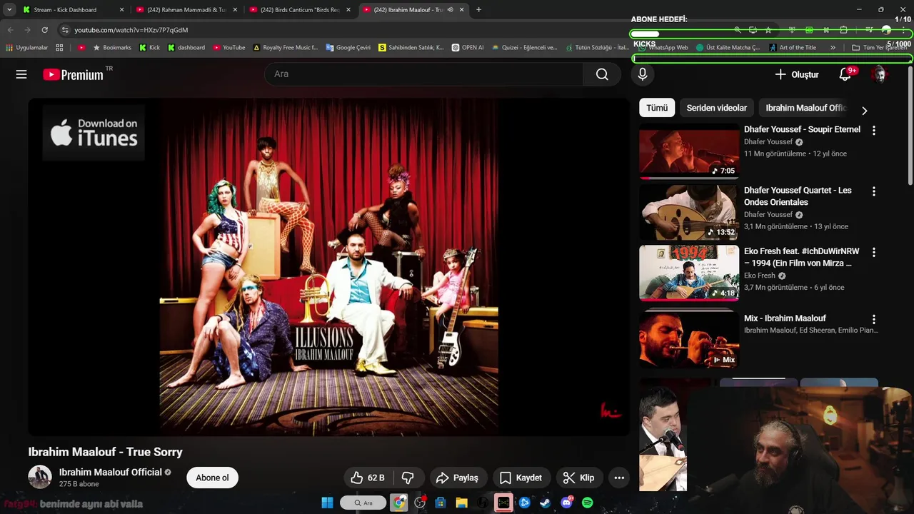The width and height of the screenshot is (914, 514).
Task: Open the Sahibinden Satılık bookmark
Action: click(411, 48)
